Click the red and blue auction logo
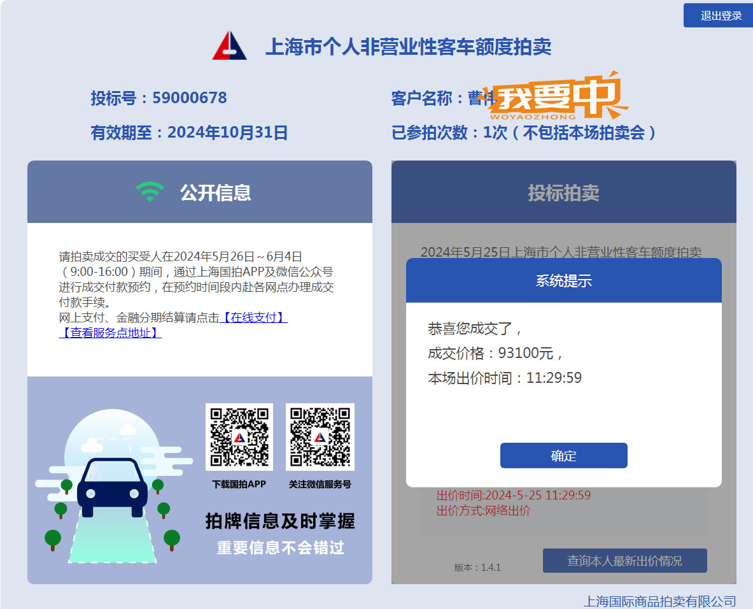Image resolution: width=753 pixels, height=609 pixels. click(229, 46)
